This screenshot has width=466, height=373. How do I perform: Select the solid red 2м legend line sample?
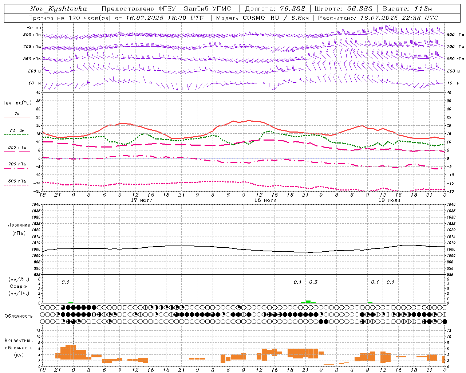(17, 118)
